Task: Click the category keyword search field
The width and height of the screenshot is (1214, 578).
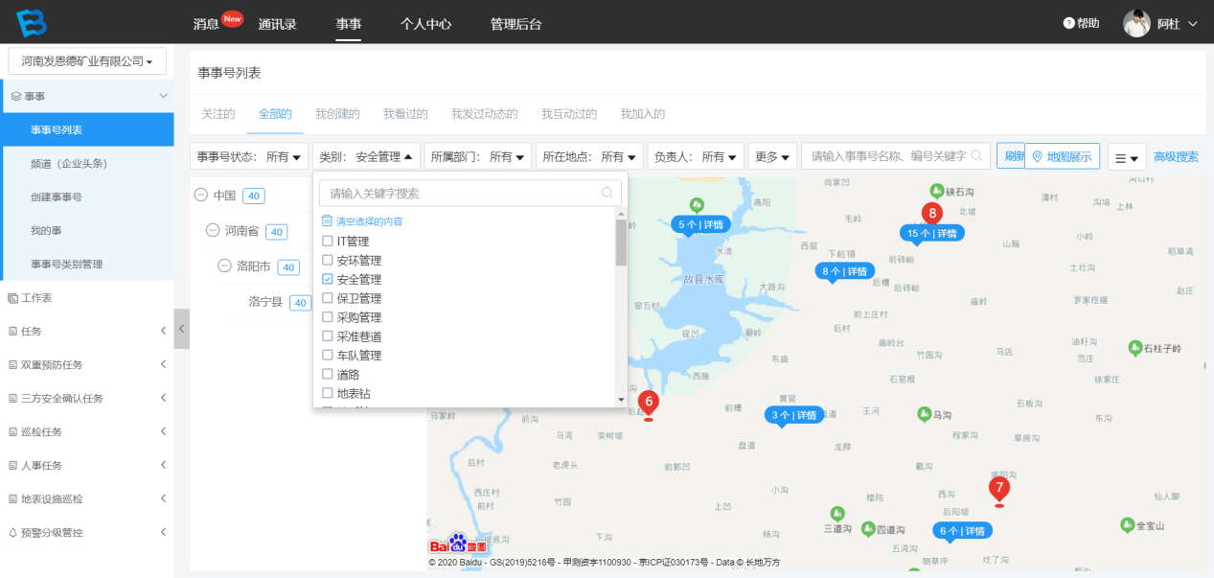Action: pos(470,193)
